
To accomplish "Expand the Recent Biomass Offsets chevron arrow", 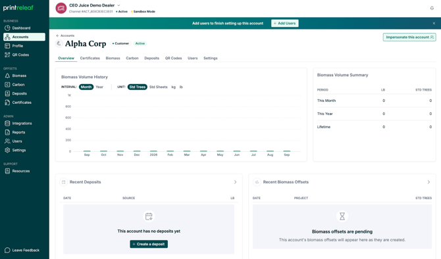I will [428, 182].
